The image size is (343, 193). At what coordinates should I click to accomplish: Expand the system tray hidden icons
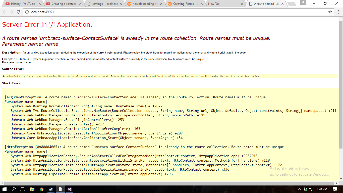pyautogui.click(x=299, y=189)
